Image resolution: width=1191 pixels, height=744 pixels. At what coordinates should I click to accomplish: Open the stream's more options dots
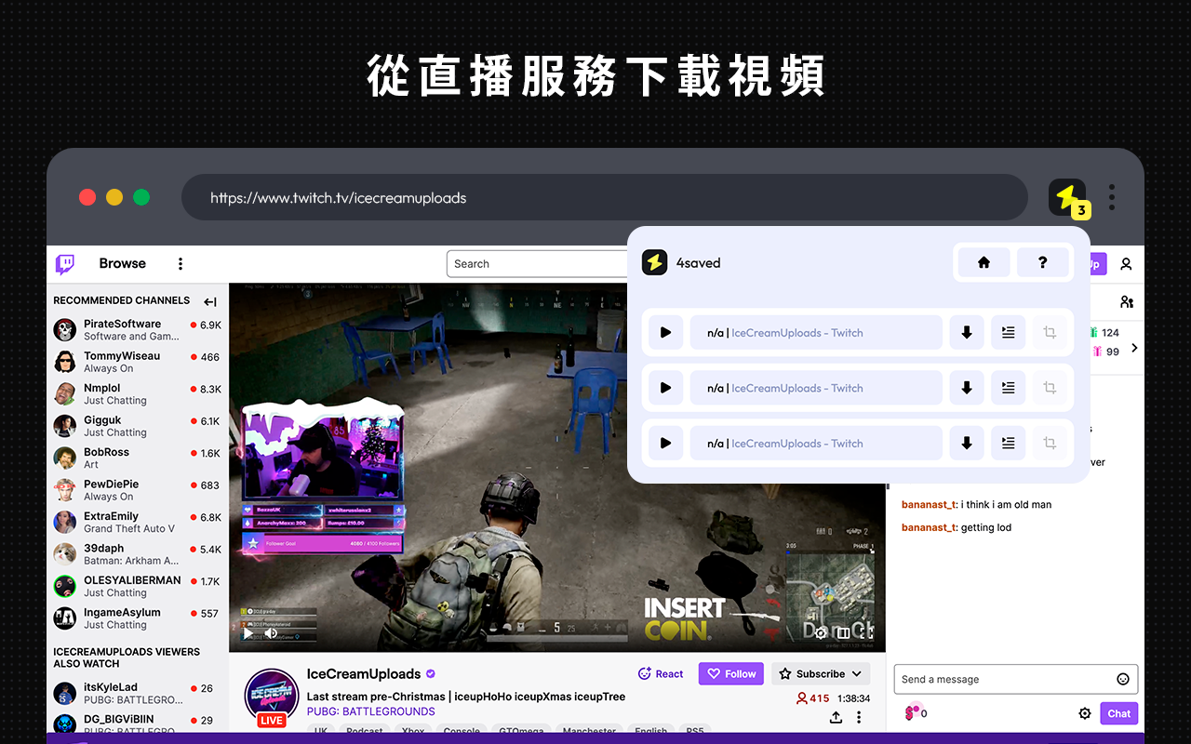coord(859,717)
